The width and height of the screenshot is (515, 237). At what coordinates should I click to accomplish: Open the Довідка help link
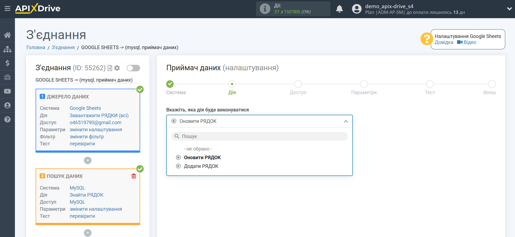[x=444, y=42]
